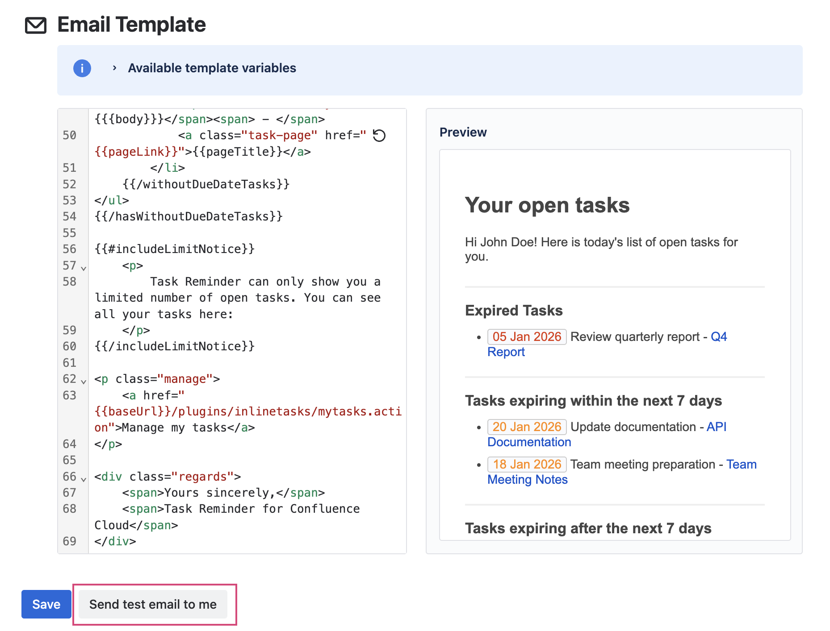
Task: Click the 05 Jan 2026 date badge
Action: 527,336
